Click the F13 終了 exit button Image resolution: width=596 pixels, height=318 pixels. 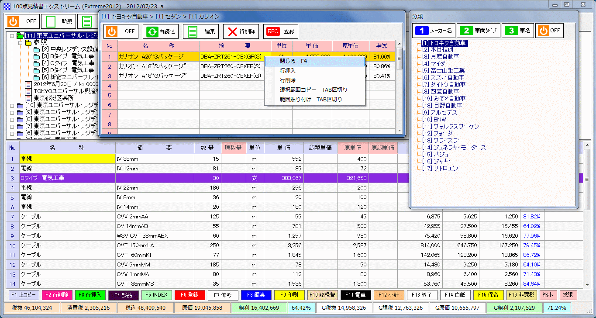[x=422, y=295]
